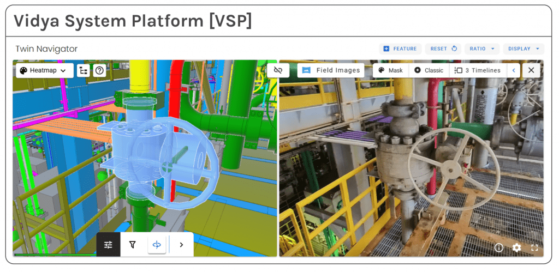
Task: Open the model tree hierarchy icon
Action: pos(84,70)
